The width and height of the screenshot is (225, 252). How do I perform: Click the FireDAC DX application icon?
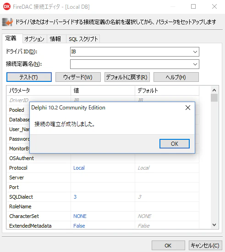pos(7,6)
